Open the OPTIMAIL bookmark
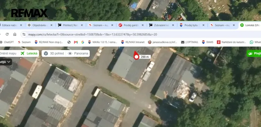 tap(190, 42)
